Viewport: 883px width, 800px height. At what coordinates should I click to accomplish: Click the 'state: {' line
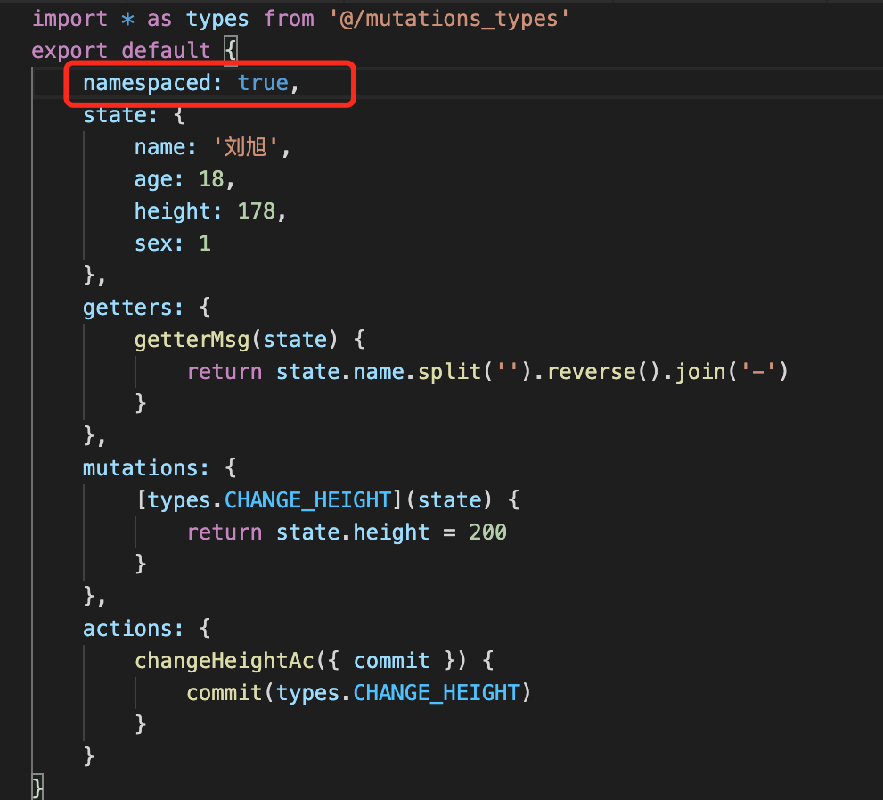pos(134,115)
